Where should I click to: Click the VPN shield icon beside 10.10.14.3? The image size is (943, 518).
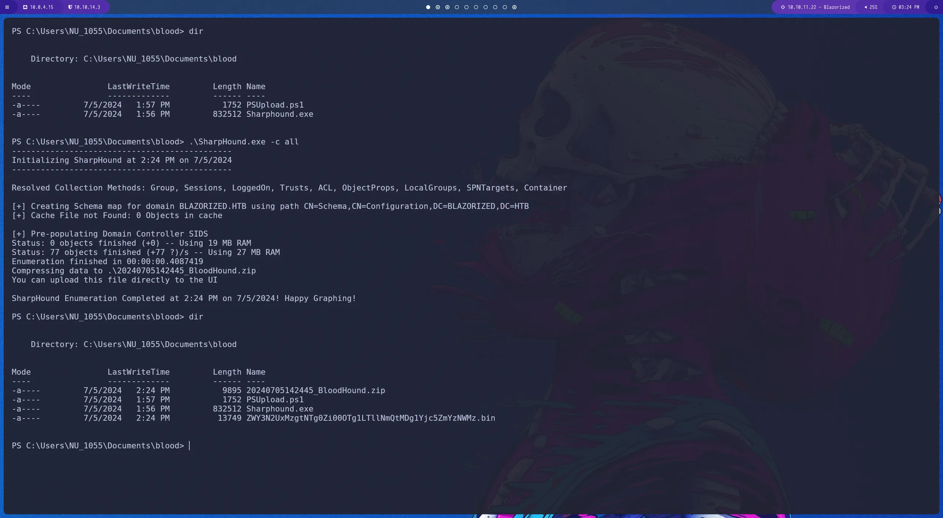(x=70, y=7)
